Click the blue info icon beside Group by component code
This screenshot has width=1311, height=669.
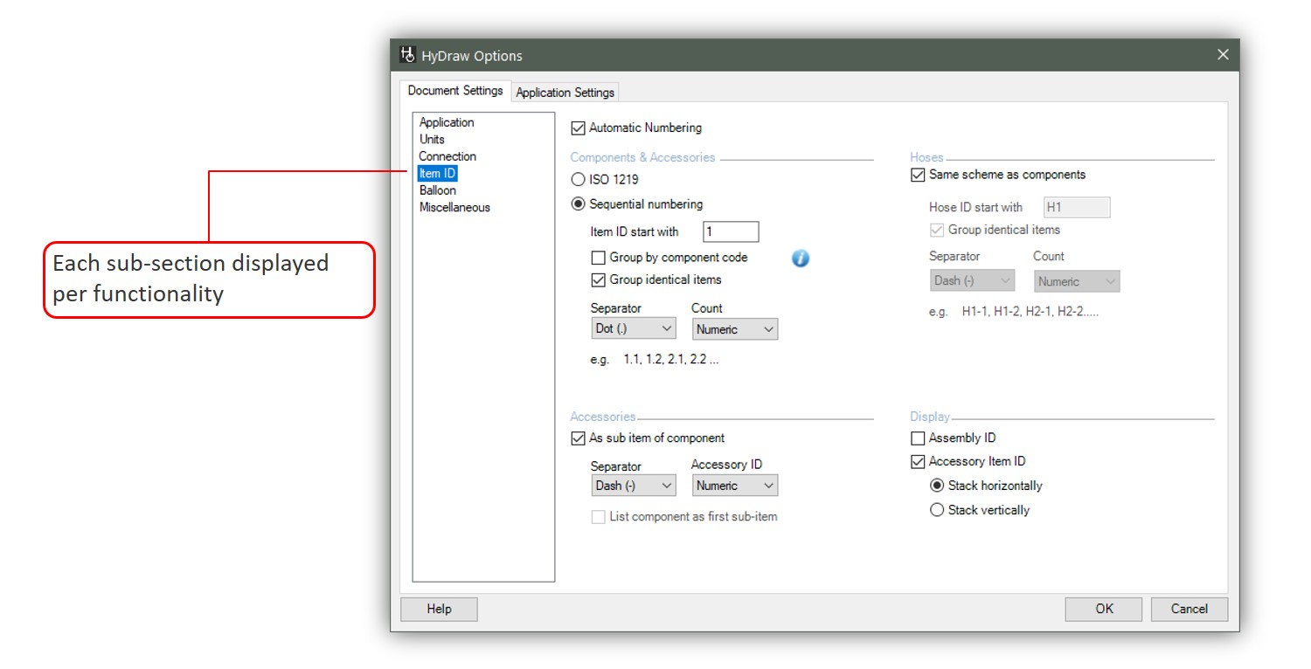801,259
